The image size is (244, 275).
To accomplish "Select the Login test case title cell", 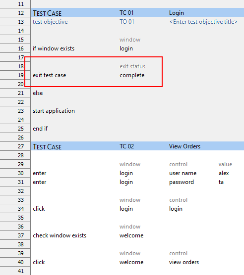I will tap(177, 13).
